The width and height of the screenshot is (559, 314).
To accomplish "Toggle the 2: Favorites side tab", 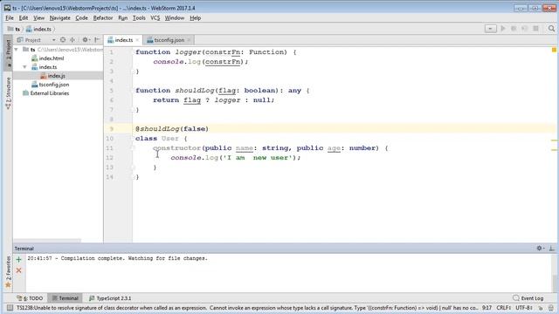I will [9, 272].
